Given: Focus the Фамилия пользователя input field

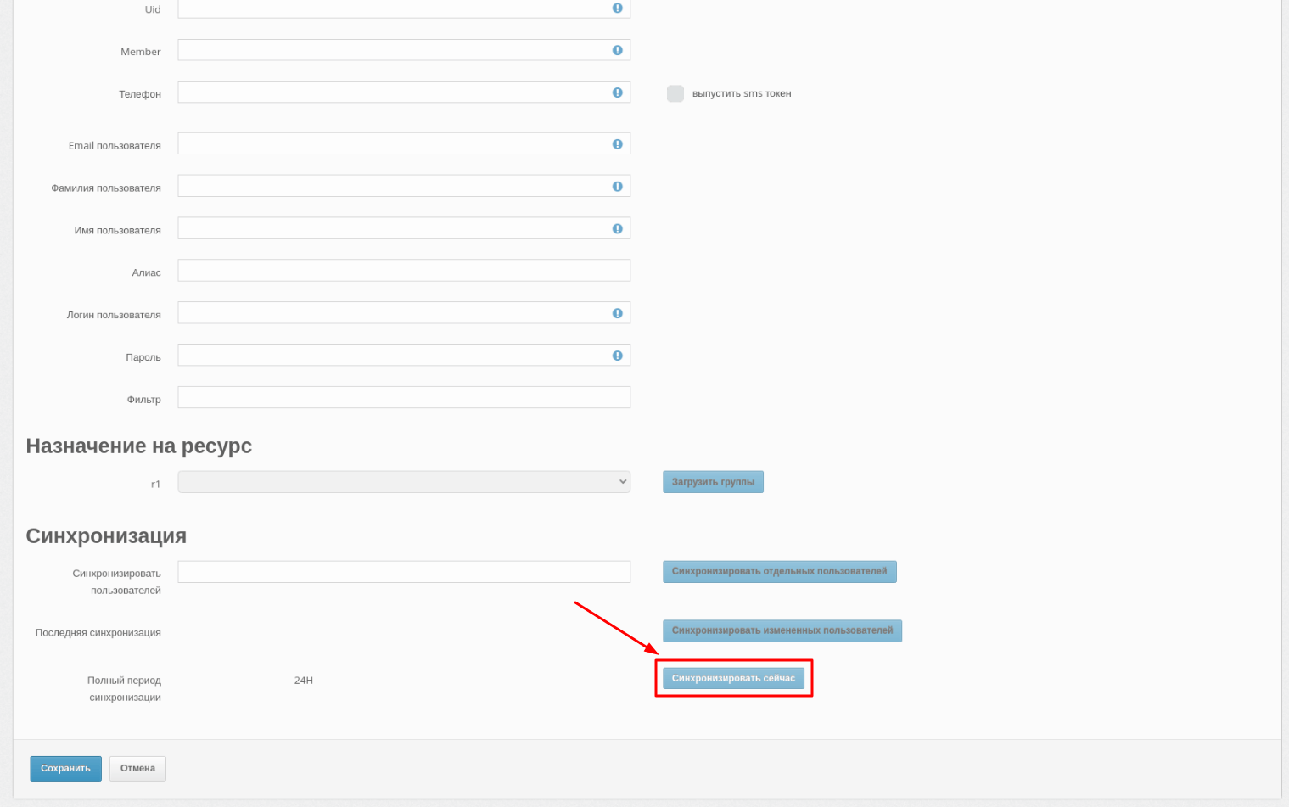Looking at the screenshot, I should (404, 186).
